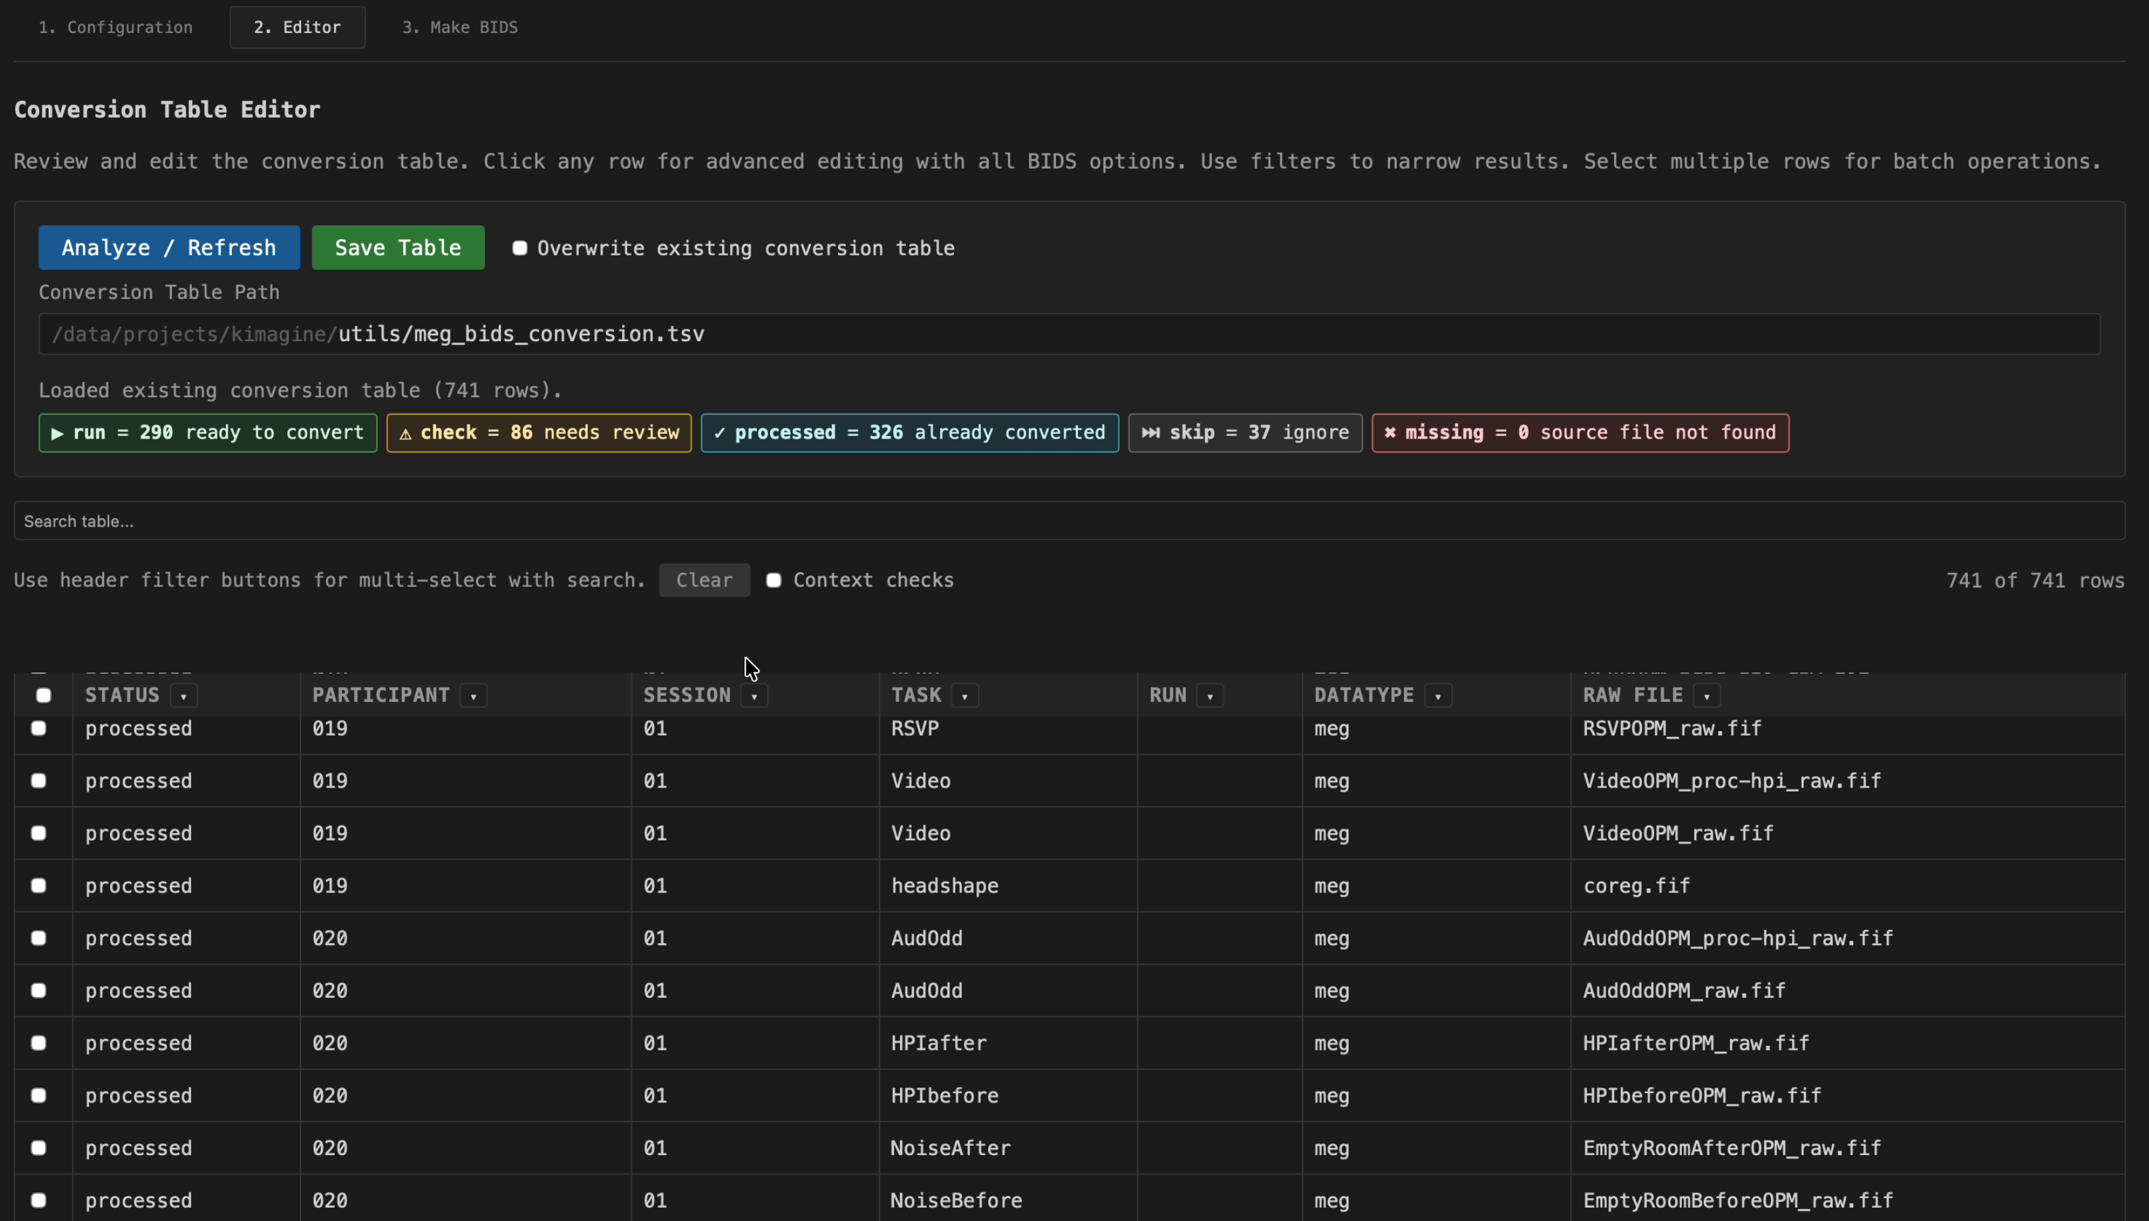Click the check = 86 needs review badge
The width and height of the screenshot is (2149, 1221).
click(538, 433)
